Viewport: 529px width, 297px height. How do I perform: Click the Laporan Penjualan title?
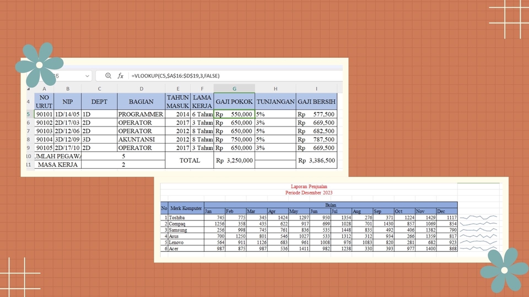[309, 186]
